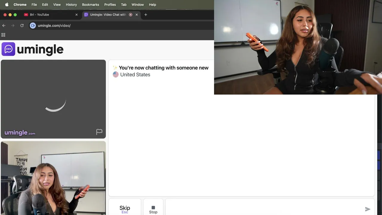This screenshot has width=382, height=215.
Task: Go back to the previous page
Action: tap(4, 26)
